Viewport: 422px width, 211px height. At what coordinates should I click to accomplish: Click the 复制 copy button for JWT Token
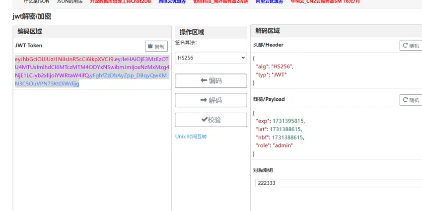(x=156, y=46)
